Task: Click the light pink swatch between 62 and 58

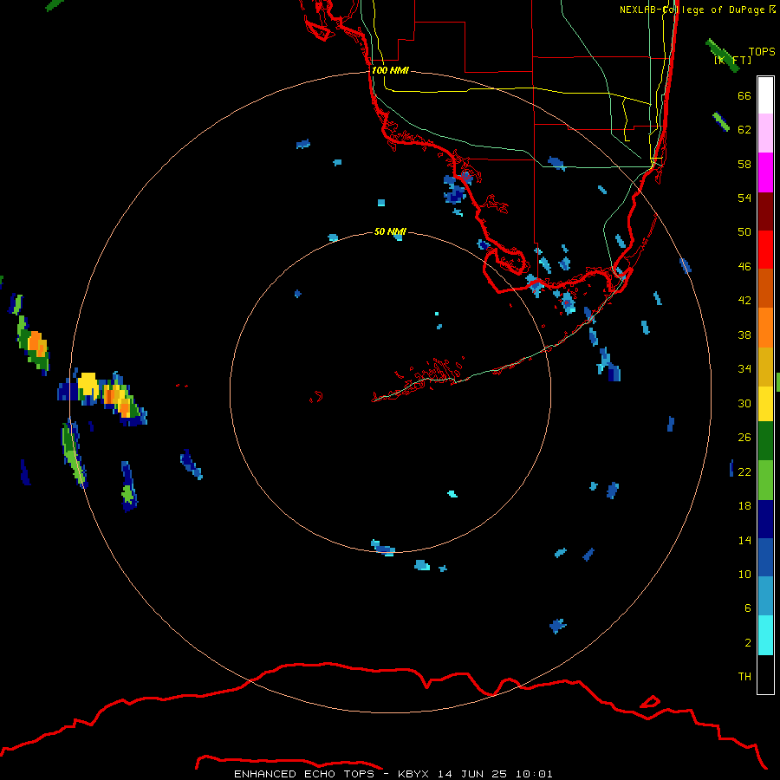Action: (765, 133)
